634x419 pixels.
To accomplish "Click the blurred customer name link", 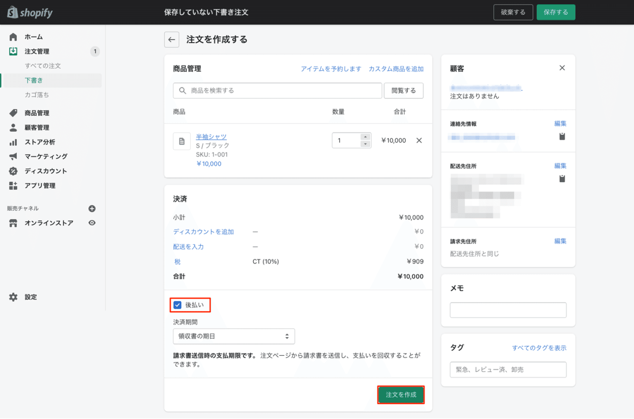I will tap(486, 87).
